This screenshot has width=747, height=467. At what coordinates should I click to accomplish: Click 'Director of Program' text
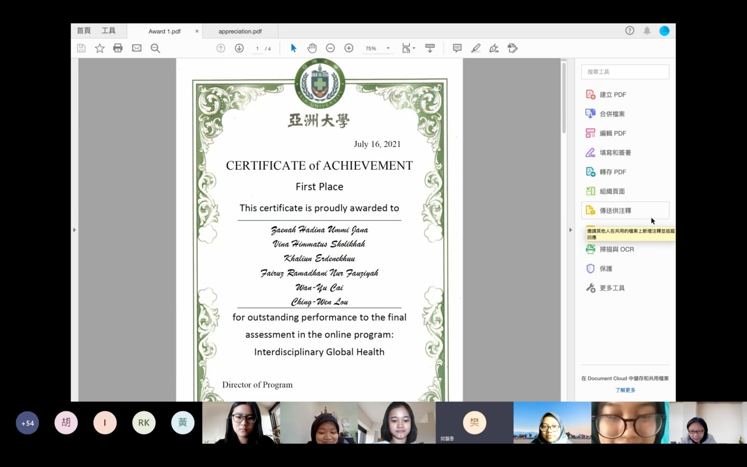click(257, 385)
